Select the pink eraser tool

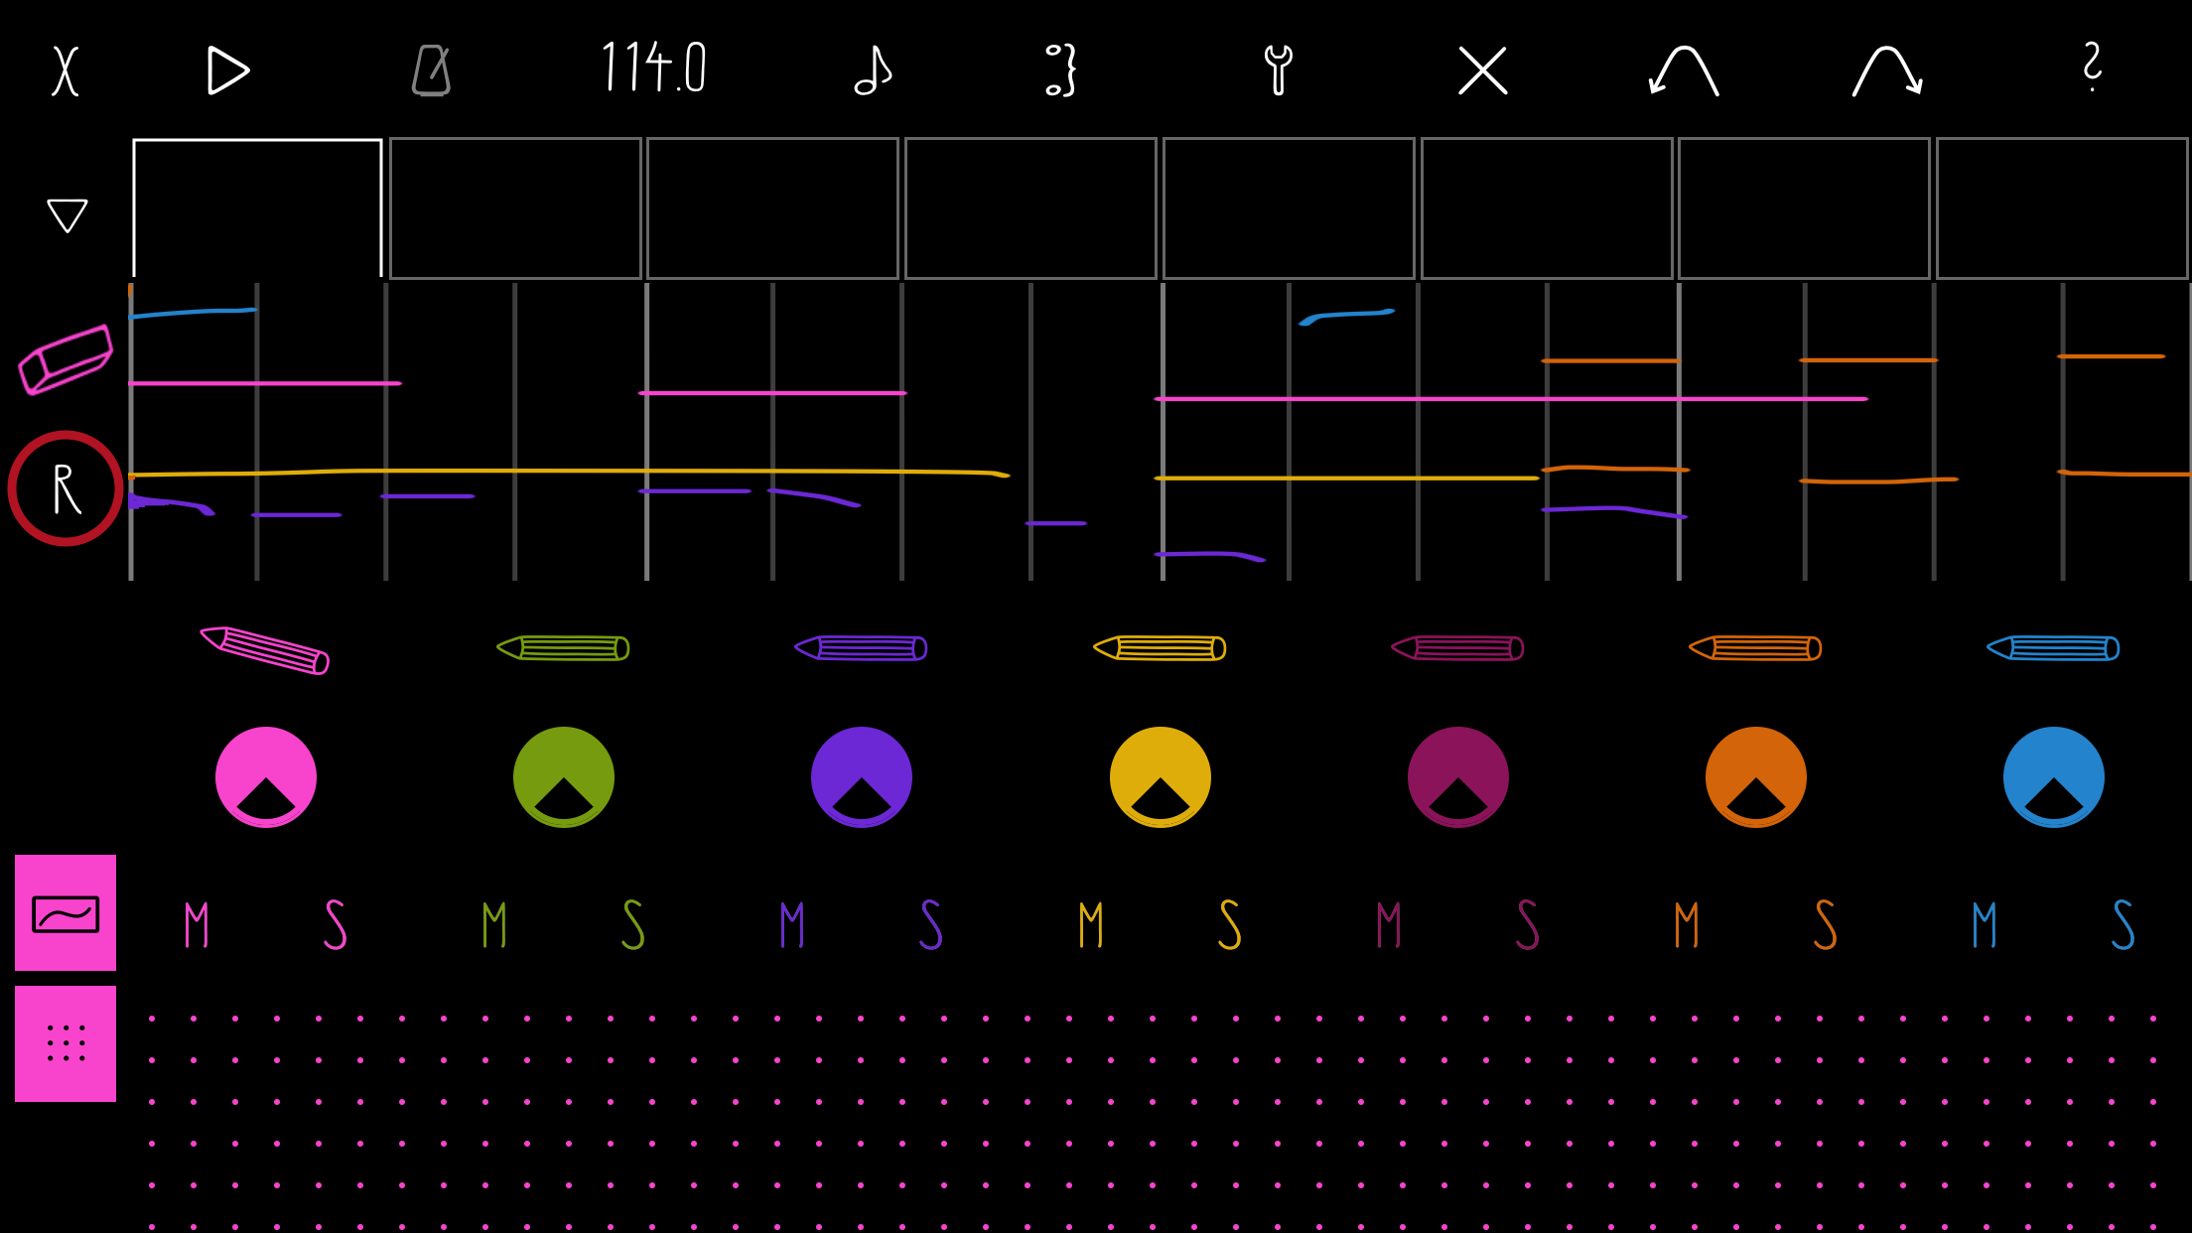pos(66,358)
